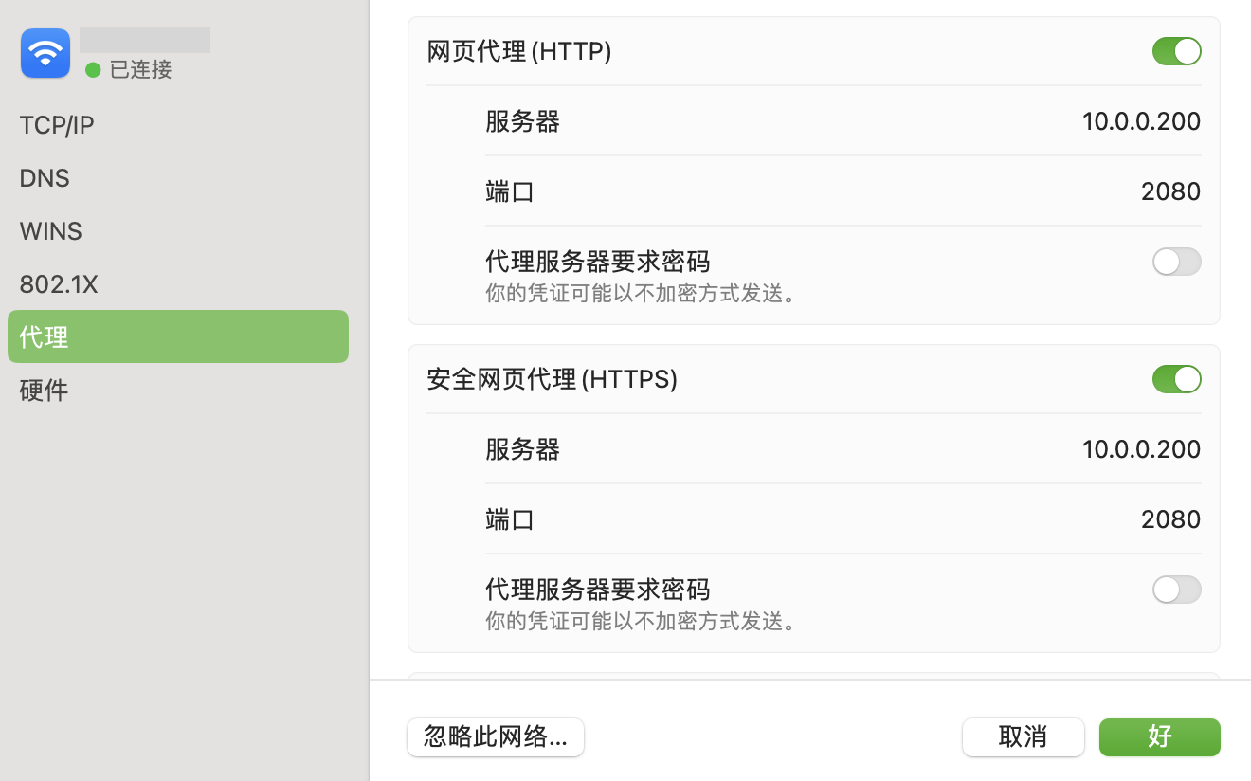
Task: Edit the HTTP proxy 端口 value 2080
Action: click(1170, 191)
